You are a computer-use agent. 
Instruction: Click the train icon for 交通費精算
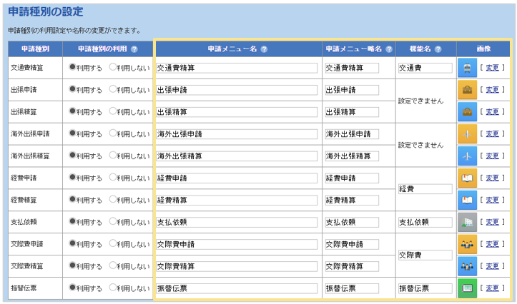tap(467, 69)
